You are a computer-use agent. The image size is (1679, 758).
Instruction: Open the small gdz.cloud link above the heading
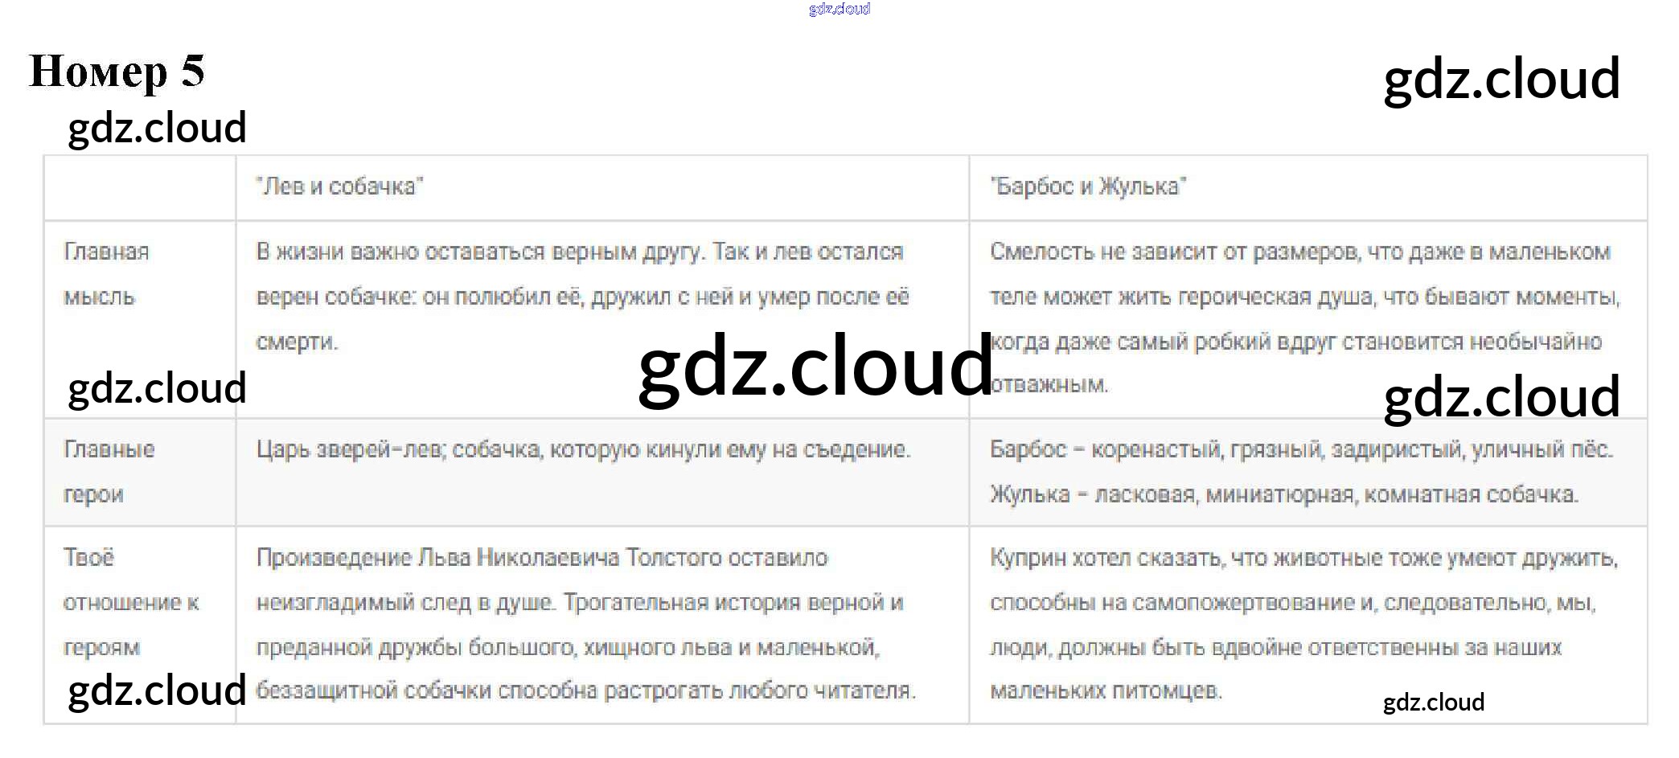pos(839,9)
